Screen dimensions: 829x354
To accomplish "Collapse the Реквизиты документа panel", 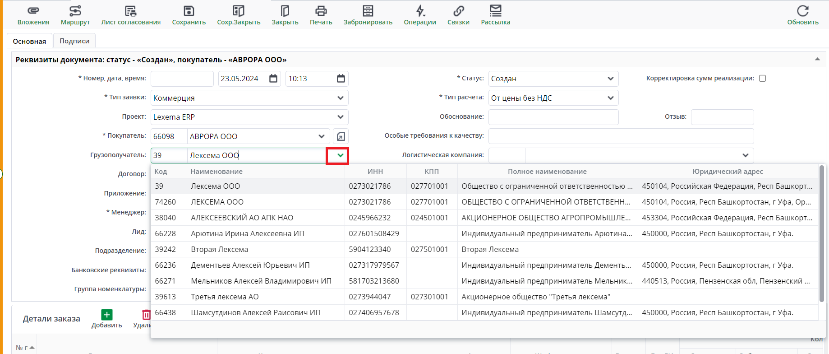I will tap(817, 60).
